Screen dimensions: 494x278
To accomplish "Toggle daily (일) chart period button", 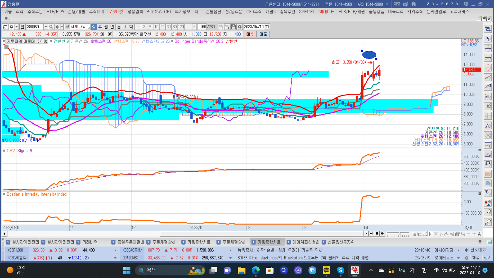I will (94, 27).
